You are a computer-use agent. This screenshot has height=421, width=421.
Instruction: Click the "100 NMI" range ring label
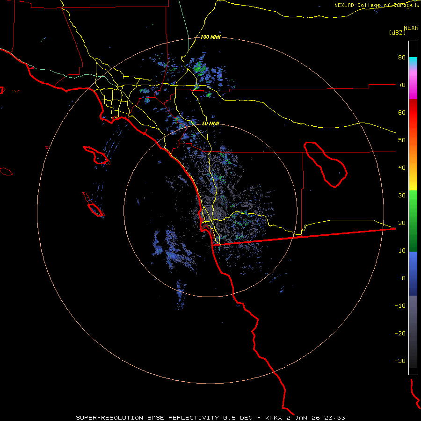(x=210, y=37)
